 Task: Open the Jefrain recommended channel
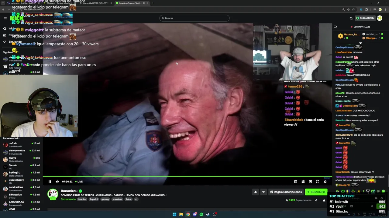click(21, 145)
